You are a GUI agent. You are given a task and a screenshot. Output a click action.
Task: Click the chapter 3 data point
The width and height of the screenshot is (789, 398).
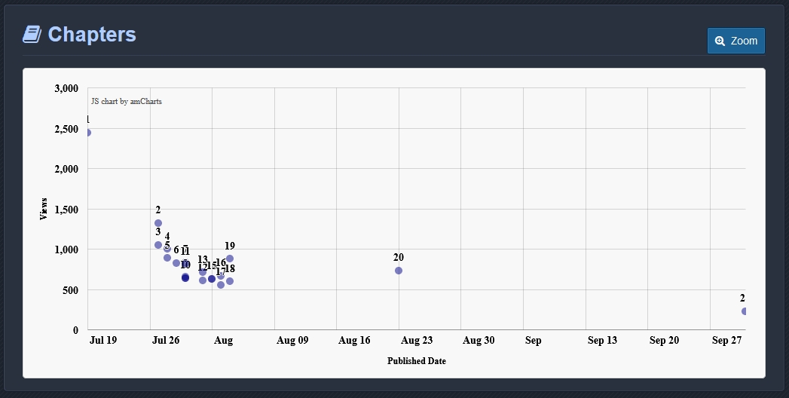pyautogui.click(x=158, y=245)
